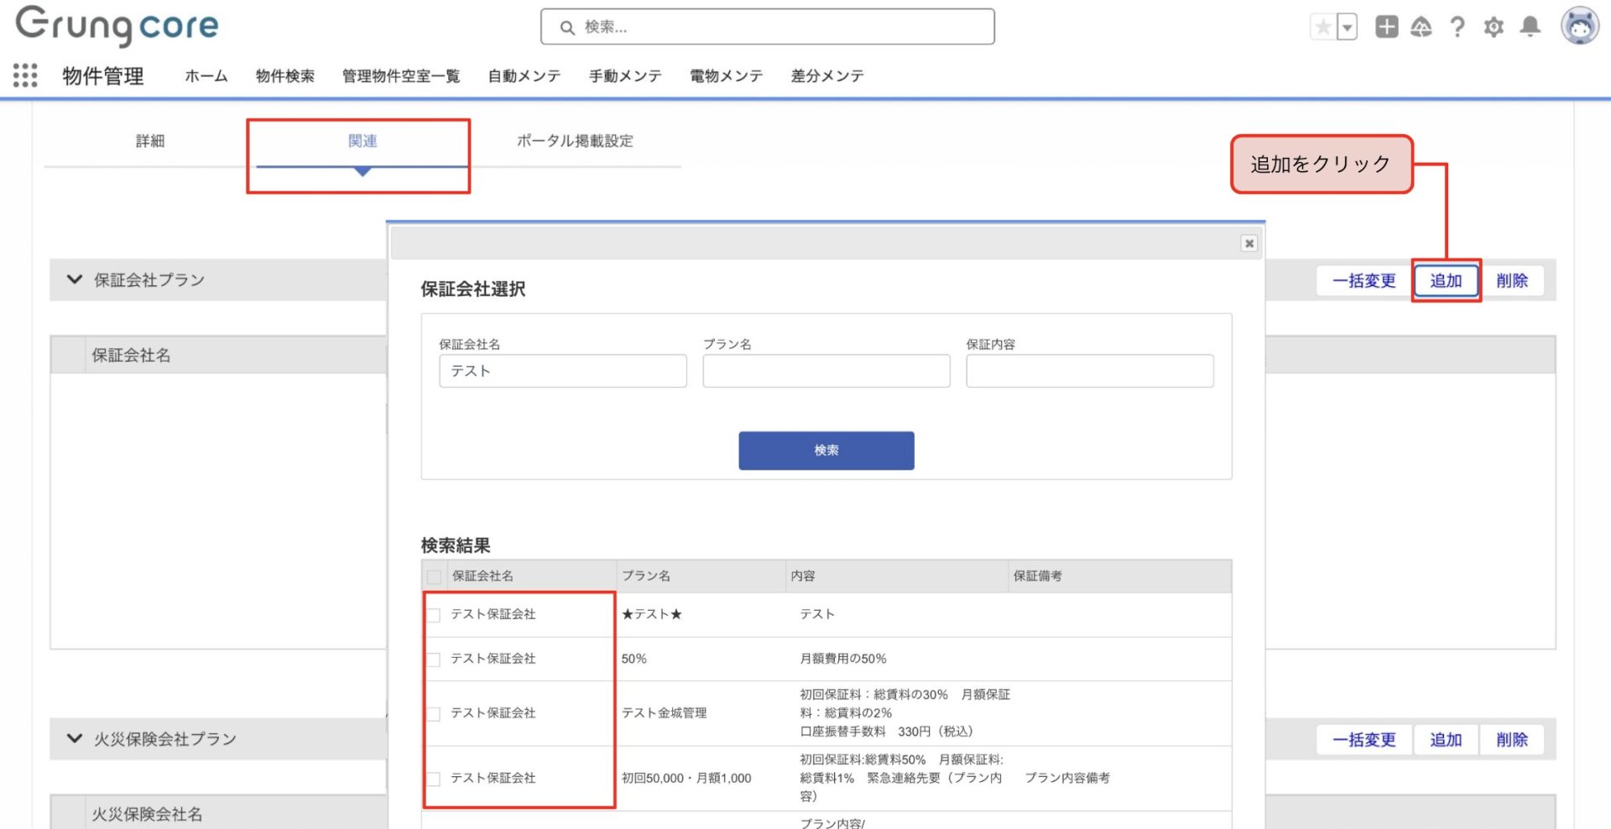Screen dimensions: 1611x829
Task: Click 追加 in 保証会社プラン section
Action: [1445, 280]
